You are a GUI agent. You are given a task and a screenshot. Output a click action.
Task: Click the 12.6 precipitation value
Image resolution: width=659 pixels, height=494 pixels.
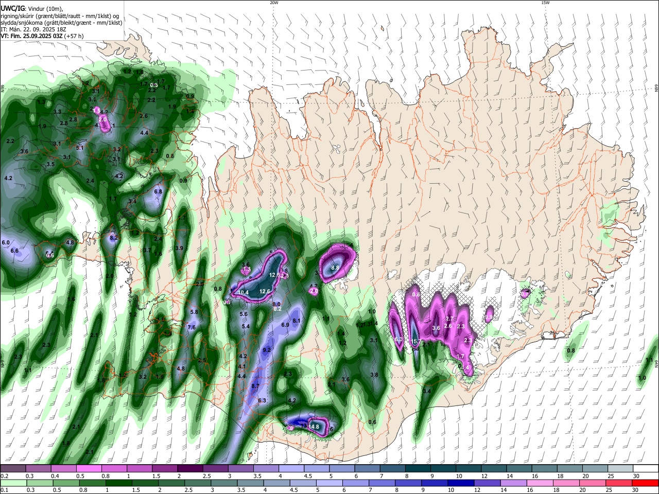(x=265, y=291)
